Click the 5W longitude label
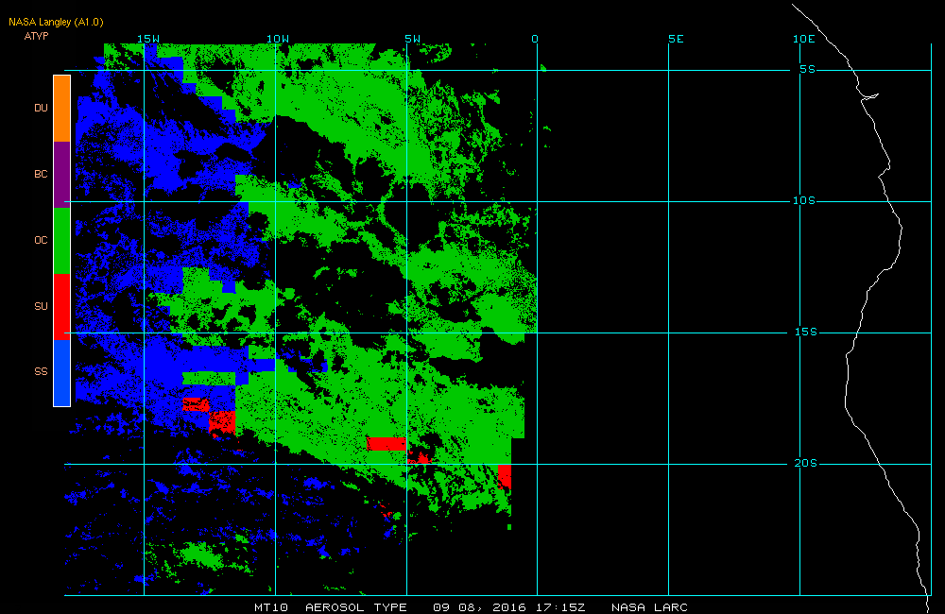The width and height of the screenshot is (945, 614). [x=413, y=39]
